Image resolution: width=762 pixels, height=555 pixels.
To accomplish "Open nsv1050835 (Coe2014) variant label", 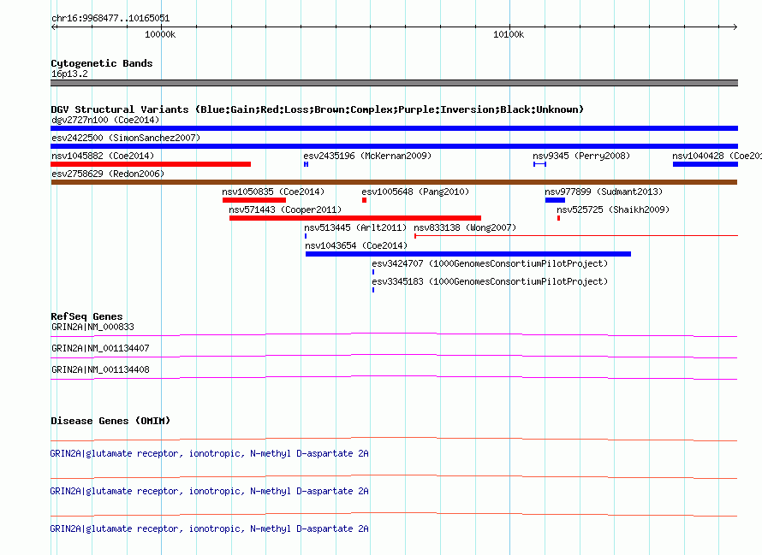I will click(x=273, y=192).
